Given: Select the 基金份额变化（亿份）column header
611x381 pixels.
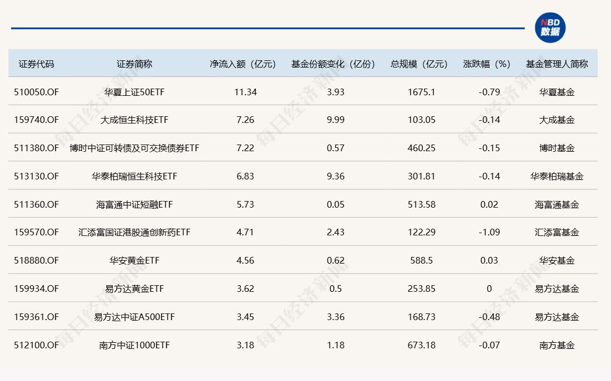Looking at the screenshot, I should tap(333, 64).
